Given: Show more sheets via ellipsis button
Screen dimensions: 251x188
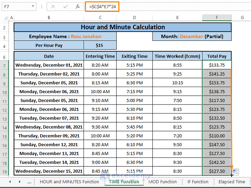Looking at the screenshot, I should [29, 182].
